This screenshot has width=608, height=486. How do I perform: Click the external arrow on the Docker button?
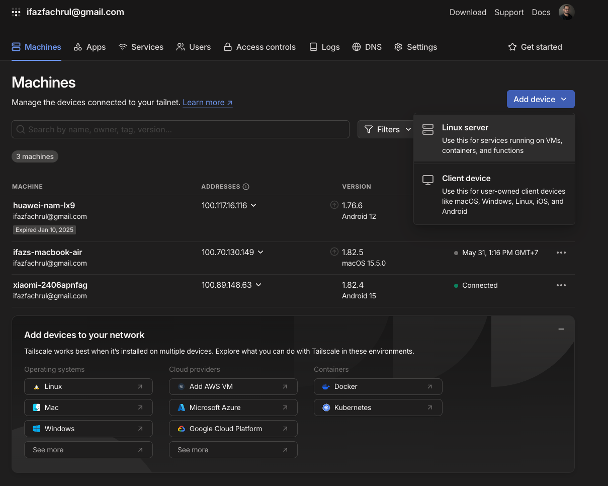pos(429,386)
